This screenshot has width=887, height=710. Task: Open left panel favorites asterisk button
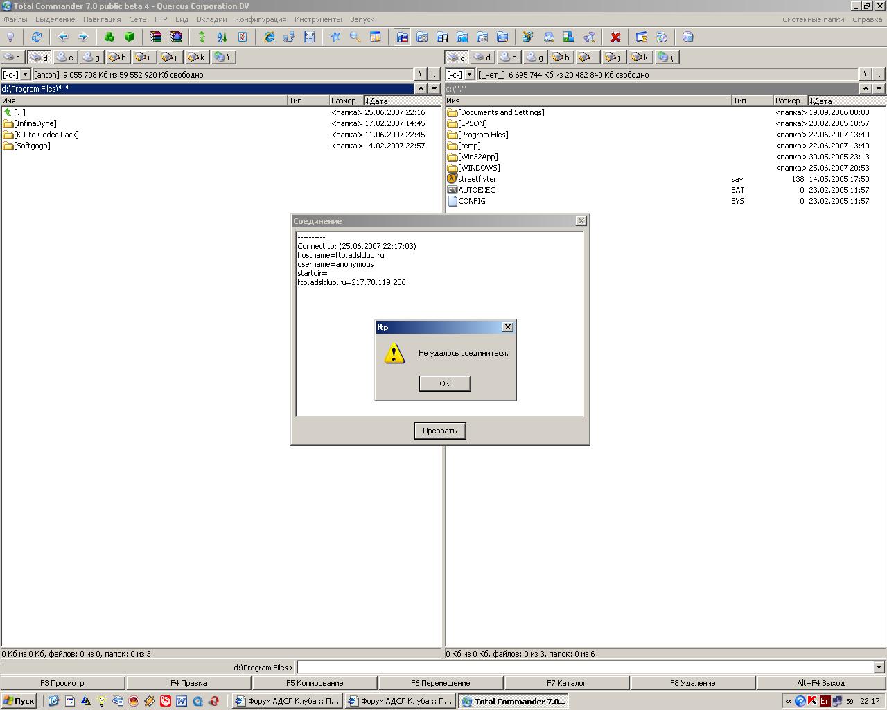[x=421, y=88]
